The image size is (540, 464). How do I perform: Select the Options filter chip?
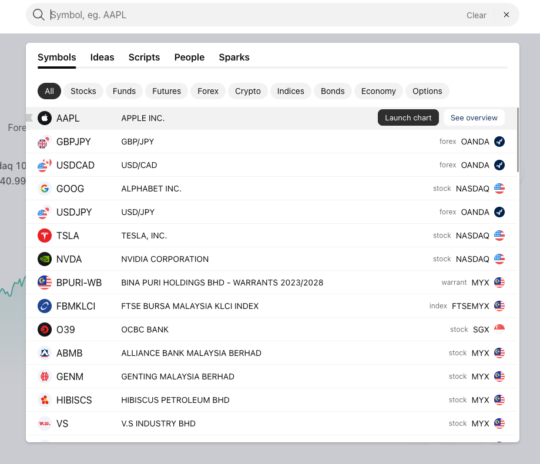[427, 91]
